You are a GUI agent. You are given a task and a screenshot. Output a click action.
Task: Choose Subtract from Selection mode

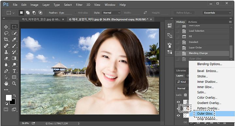[x=34, y=13]
